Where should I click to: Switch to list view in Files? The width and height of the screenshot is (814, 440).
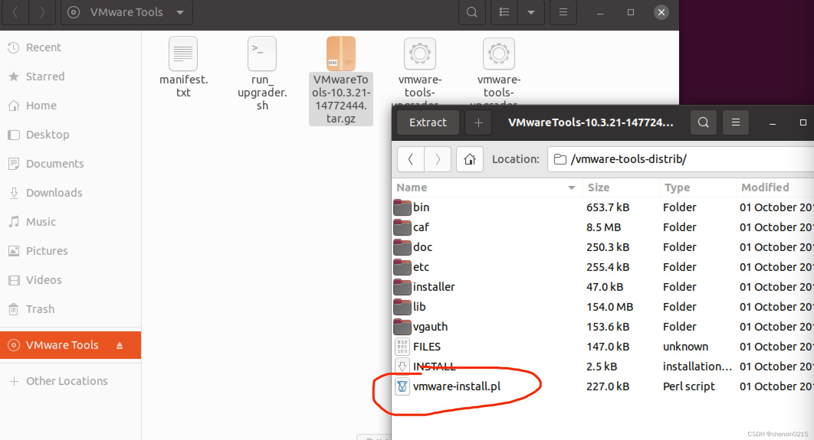(x=504, y=12)
